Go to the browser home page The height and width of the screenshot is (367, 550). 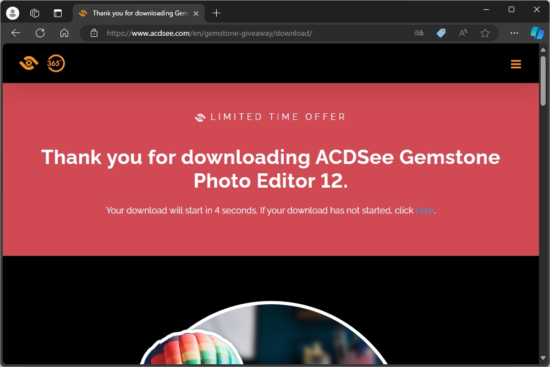(x=64, y=33)
